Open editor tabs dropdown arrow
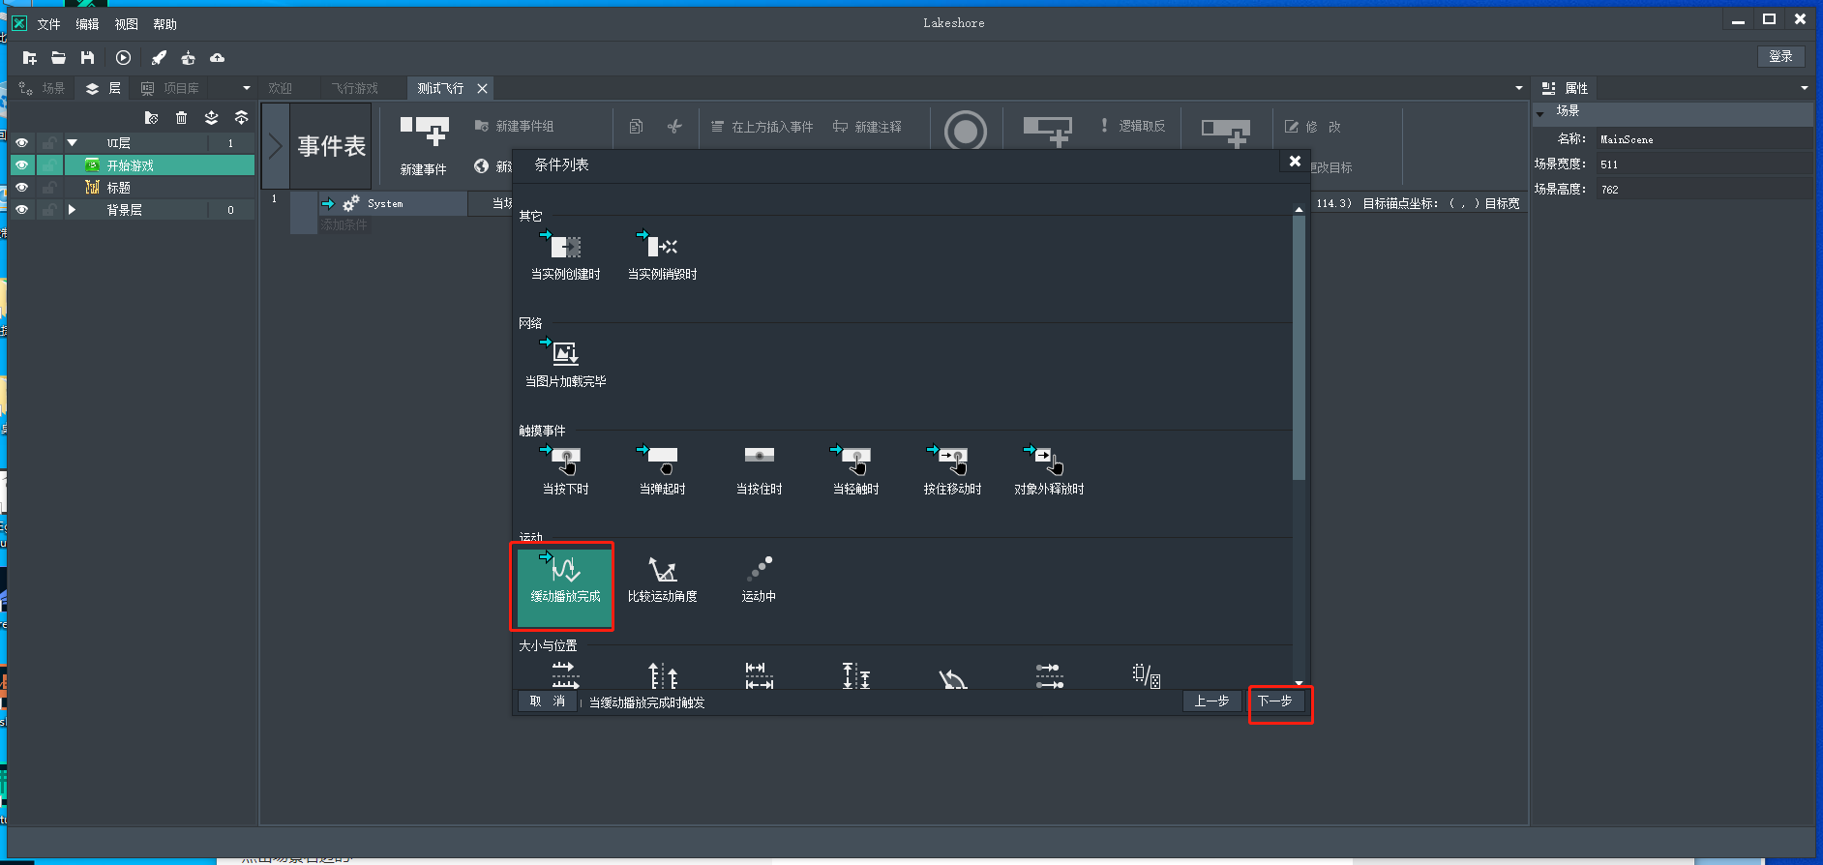Viewport: 1823px width, 865px height. tap(1519, 88)
